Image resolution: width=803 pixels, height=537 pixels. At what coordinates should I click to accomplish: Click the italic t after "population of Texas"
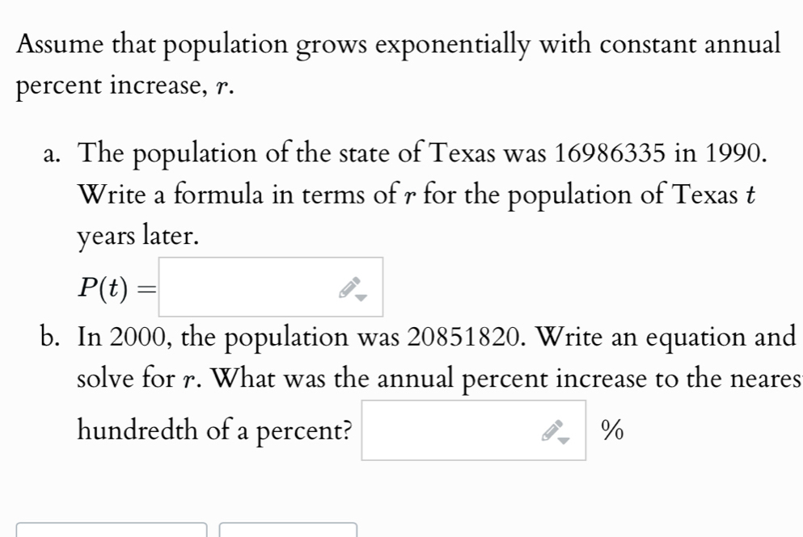coord(750,195)
